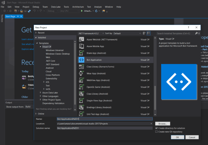This screenshot has height=145, width=208.
Task: Click the Azure Mobile App template icon
Action: (81, 46)
